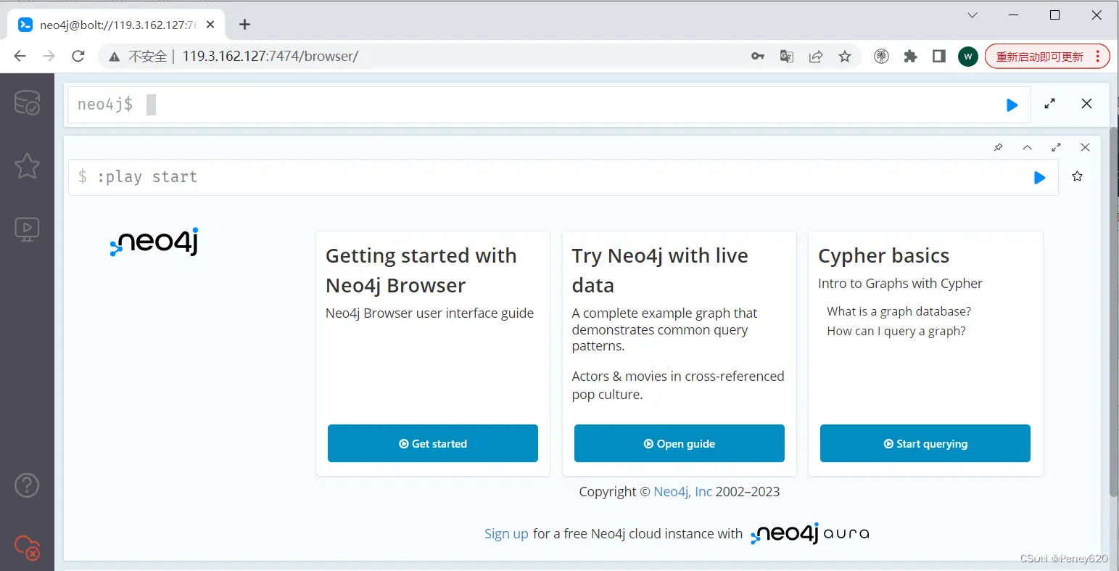Follow the Sign up link
Viewport: 1119px width, 571px height.
point(506,534)
